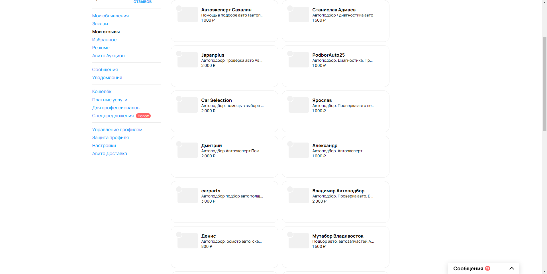
Task: Click the page's vertical scrollbar thumb
Action: click(544, 84)
